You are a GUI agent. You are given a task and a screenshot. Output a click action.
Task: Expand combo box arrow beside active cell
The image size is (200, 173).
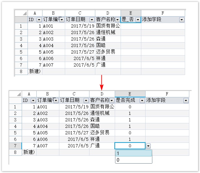148,146
